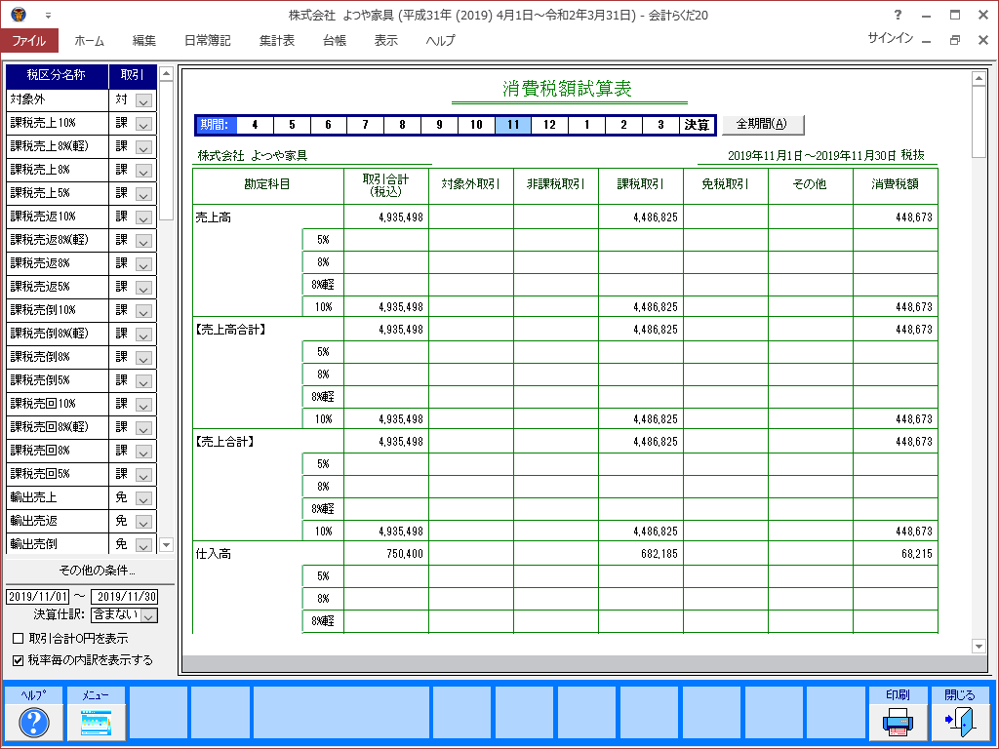Select period month 12
This screenshot has width=999, height=749.
click(x=549, y=125)
